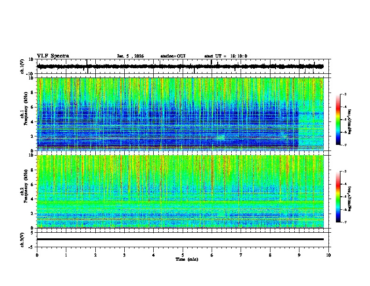Viewport: 370px width, 286px height.
Task: Click the "VLF Spectra" title text
Action: (x=53, y=56)
